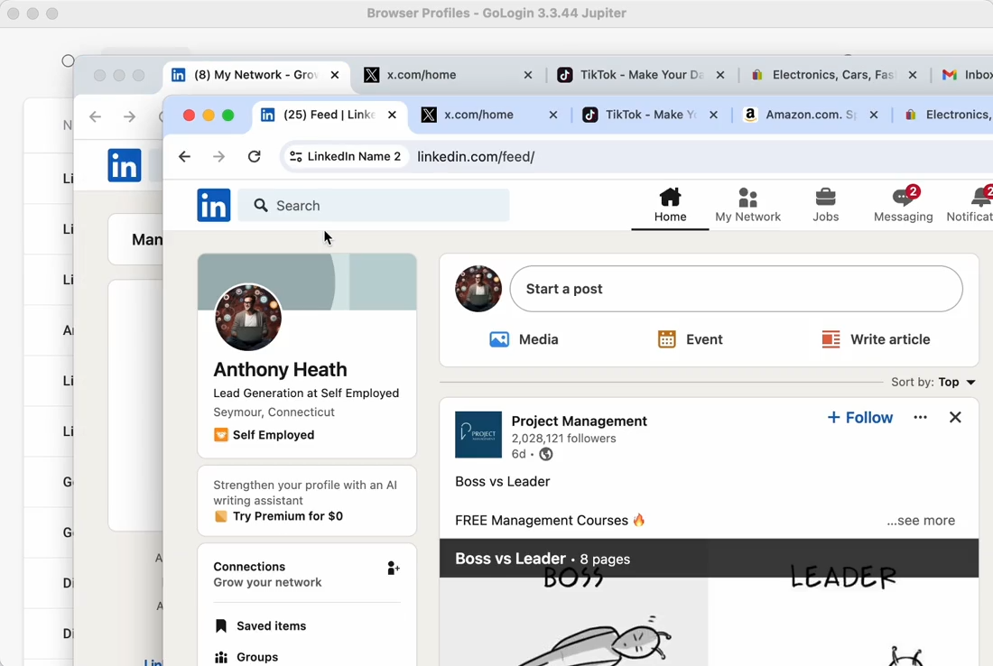Click the LinkedIn Search box

374,205
